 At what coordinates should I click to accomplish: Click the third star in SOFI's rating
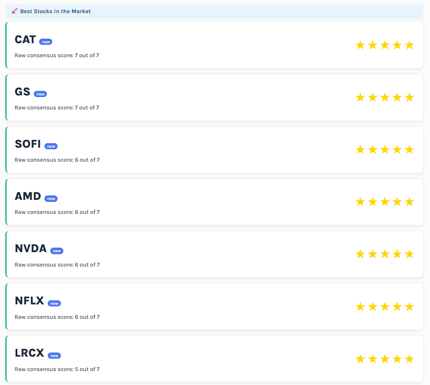point(385,149)
